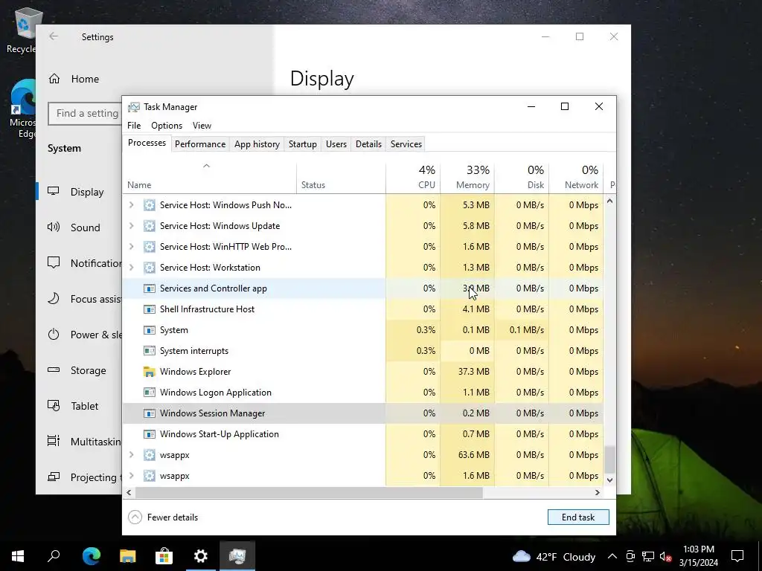Sort processes by the Network column header
The image size is (762, 571).
pos(577,178)
